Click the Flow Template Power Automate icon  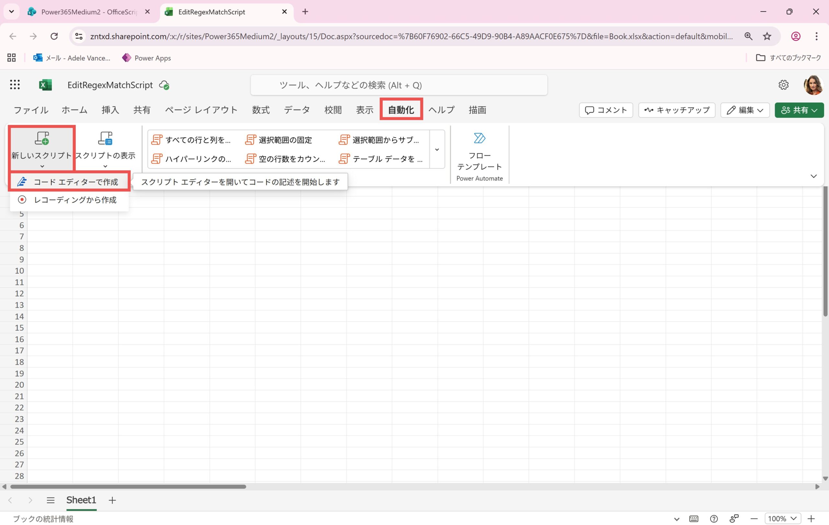tap(479, 138)
